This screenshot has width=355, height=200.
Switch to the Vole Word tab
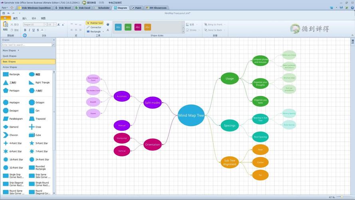point(63,8)
